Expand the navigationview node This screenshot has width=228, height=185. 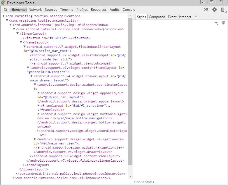(35, 139)
